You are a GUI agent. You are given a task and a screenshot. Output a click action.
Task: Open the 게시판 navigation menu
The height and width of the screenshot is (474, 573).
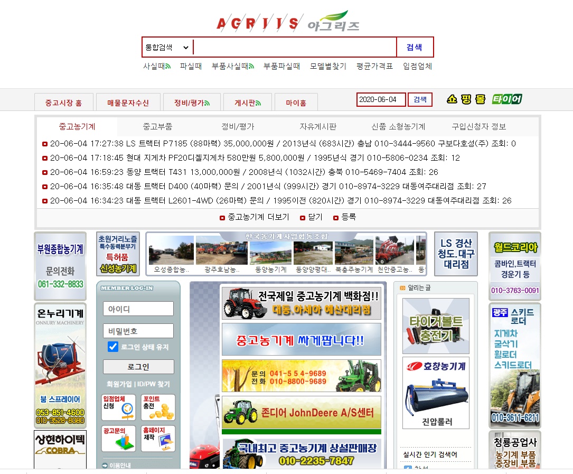247,102
